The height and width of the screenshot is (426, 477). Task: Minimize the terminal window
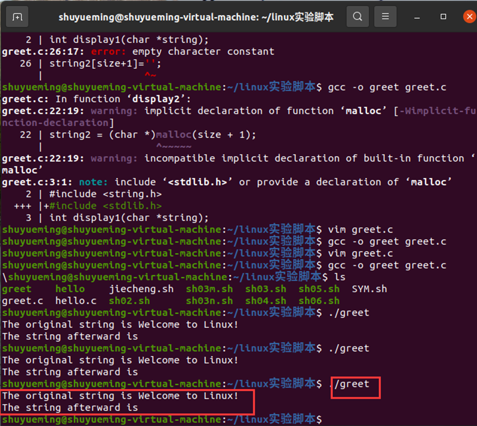[417, 17]
